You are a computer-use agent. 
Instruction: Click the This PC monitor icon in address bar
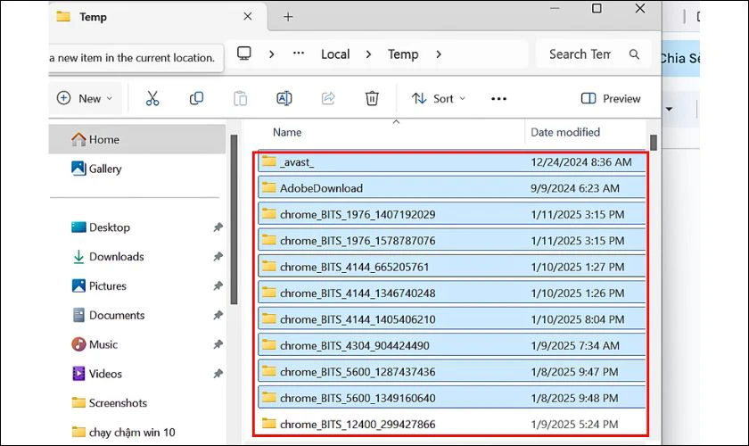click(x=244, y=54)
